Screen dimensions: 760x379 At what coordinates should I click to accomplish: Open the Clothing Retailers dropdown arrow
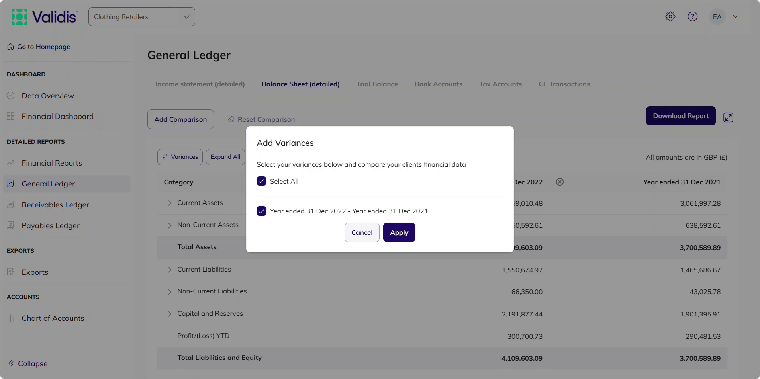coord(186,17)
